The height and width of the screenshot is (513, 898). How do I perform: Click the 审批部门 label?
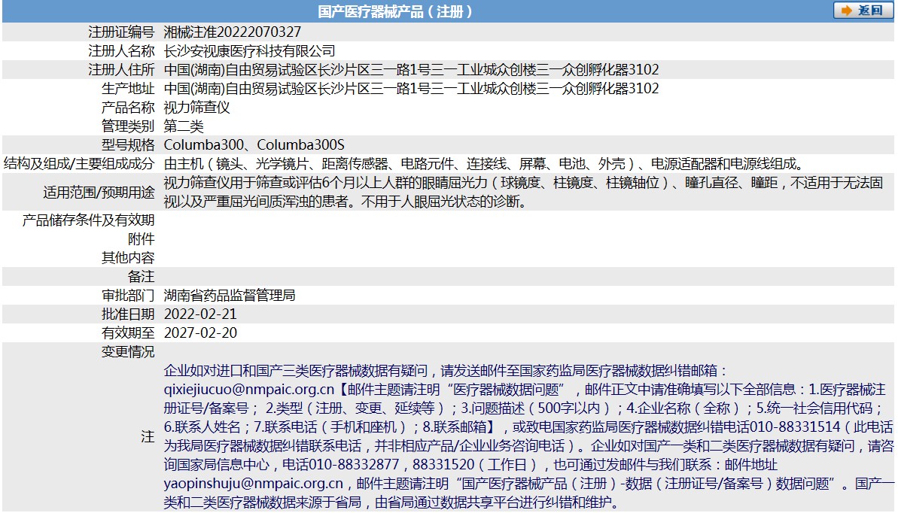pyautogui.click(x=128, y=296)
